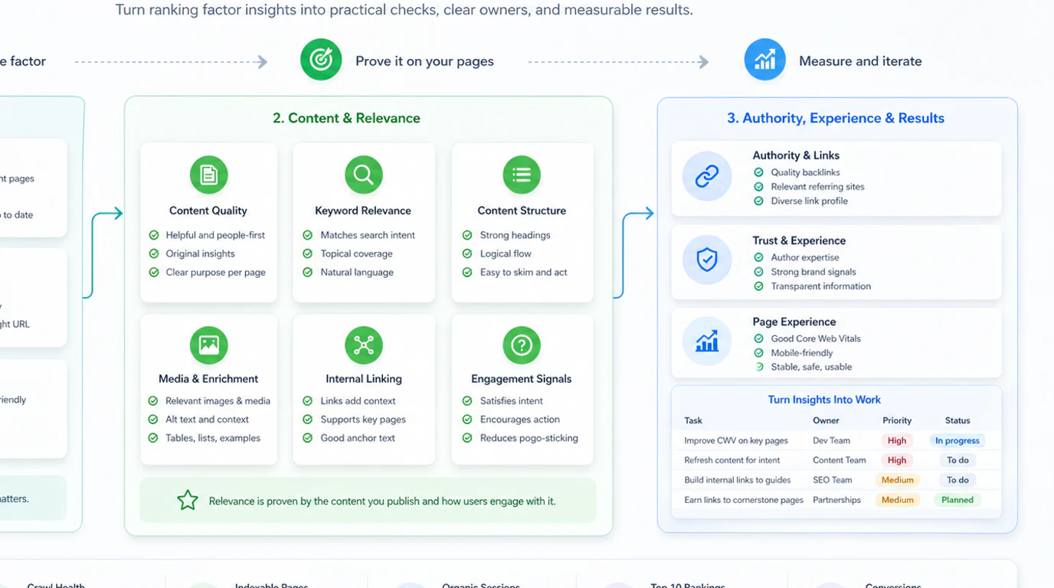This screenshot has height=588, width=1054.
Task: Select the Internal Linking nodes icon
Action: click(x=364, y=345)
